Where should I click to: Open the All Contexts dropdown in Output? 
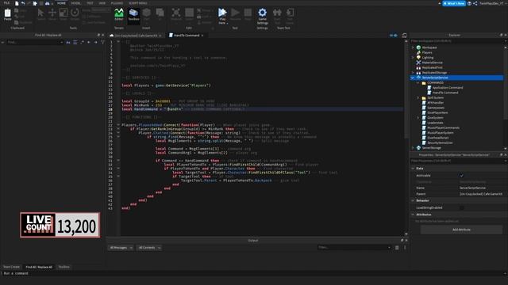[149, 248]
